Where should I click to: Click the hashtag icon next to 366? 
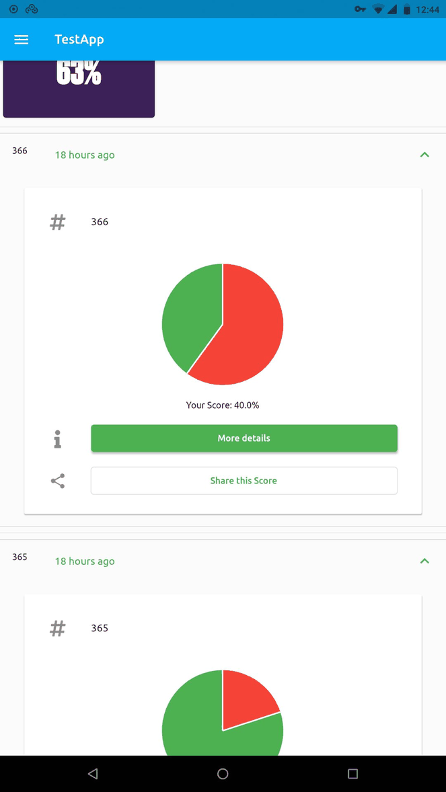(x=57, y=222)
